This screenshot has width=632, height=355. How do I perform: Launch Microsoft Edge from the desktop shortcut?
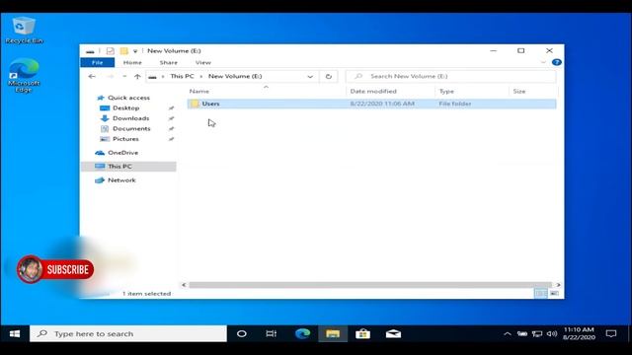(24, 75)
